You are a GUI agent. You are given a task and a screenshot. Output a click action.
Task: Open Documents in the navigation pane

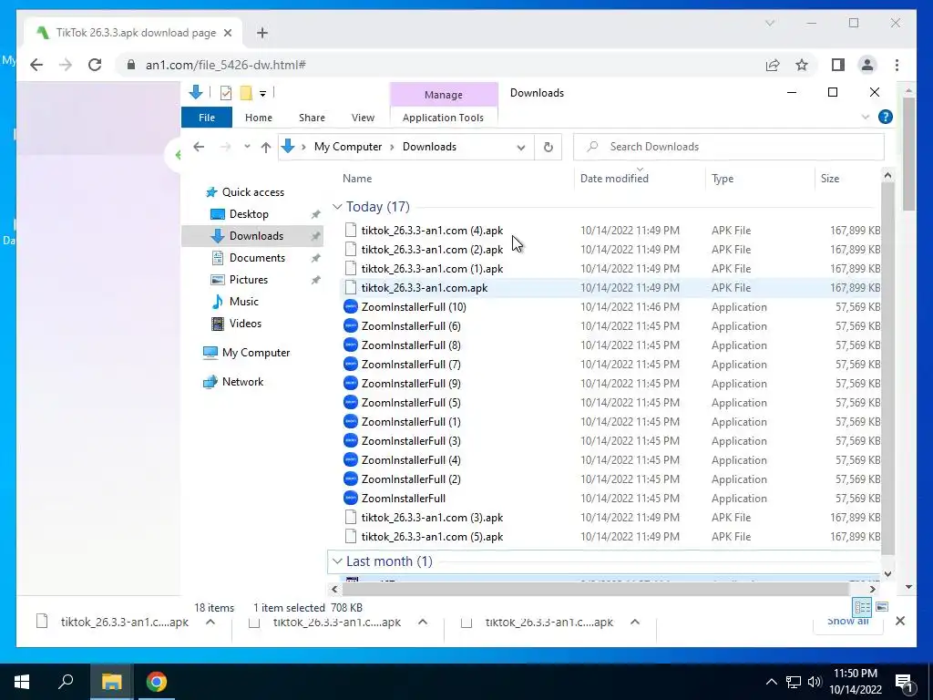[257, 258]
